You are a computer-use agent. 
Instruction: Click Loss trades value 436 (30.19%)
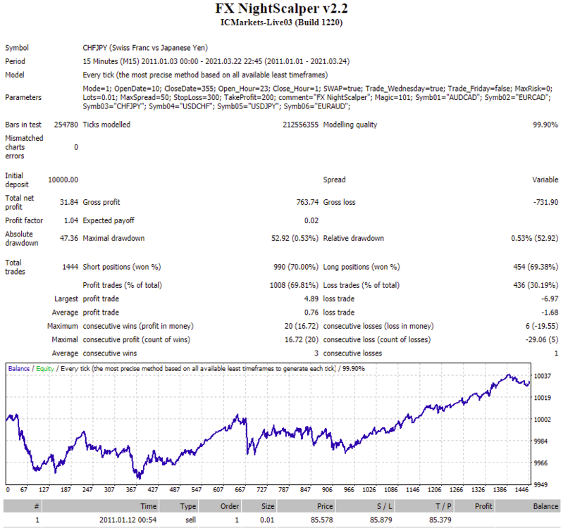coord(536,285)
